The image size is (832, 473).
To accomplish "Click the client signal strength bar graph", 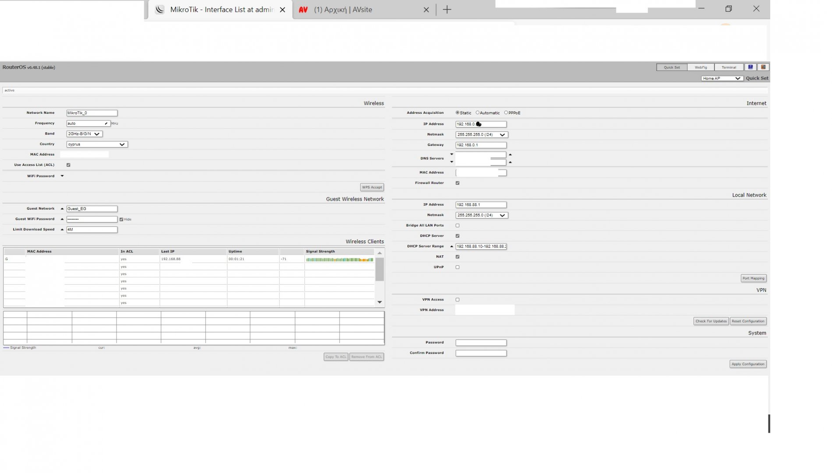I will tap(340, 260).
